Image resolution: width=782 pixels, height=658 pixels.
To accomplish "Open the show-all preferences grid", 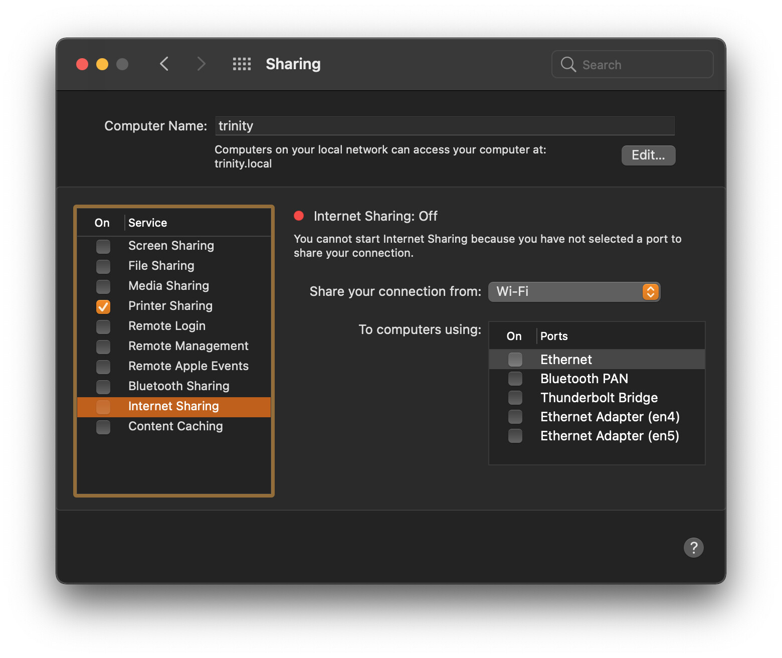I will [242, 64].
